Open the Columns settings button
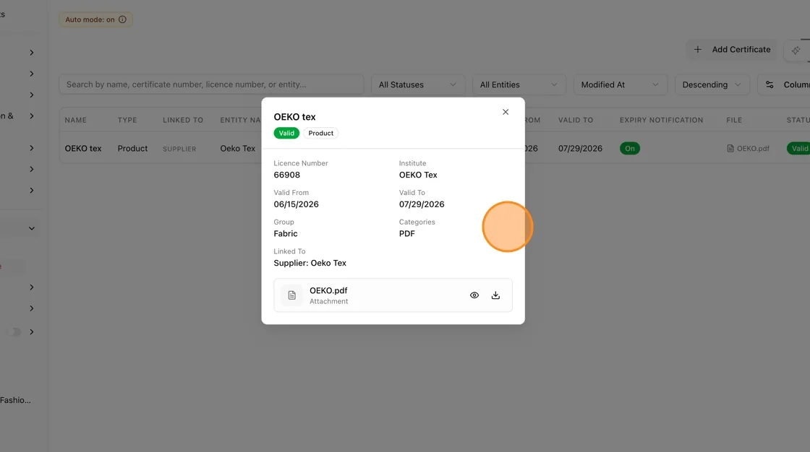Viewport: 810px width, 452px height. pos(784,84)
